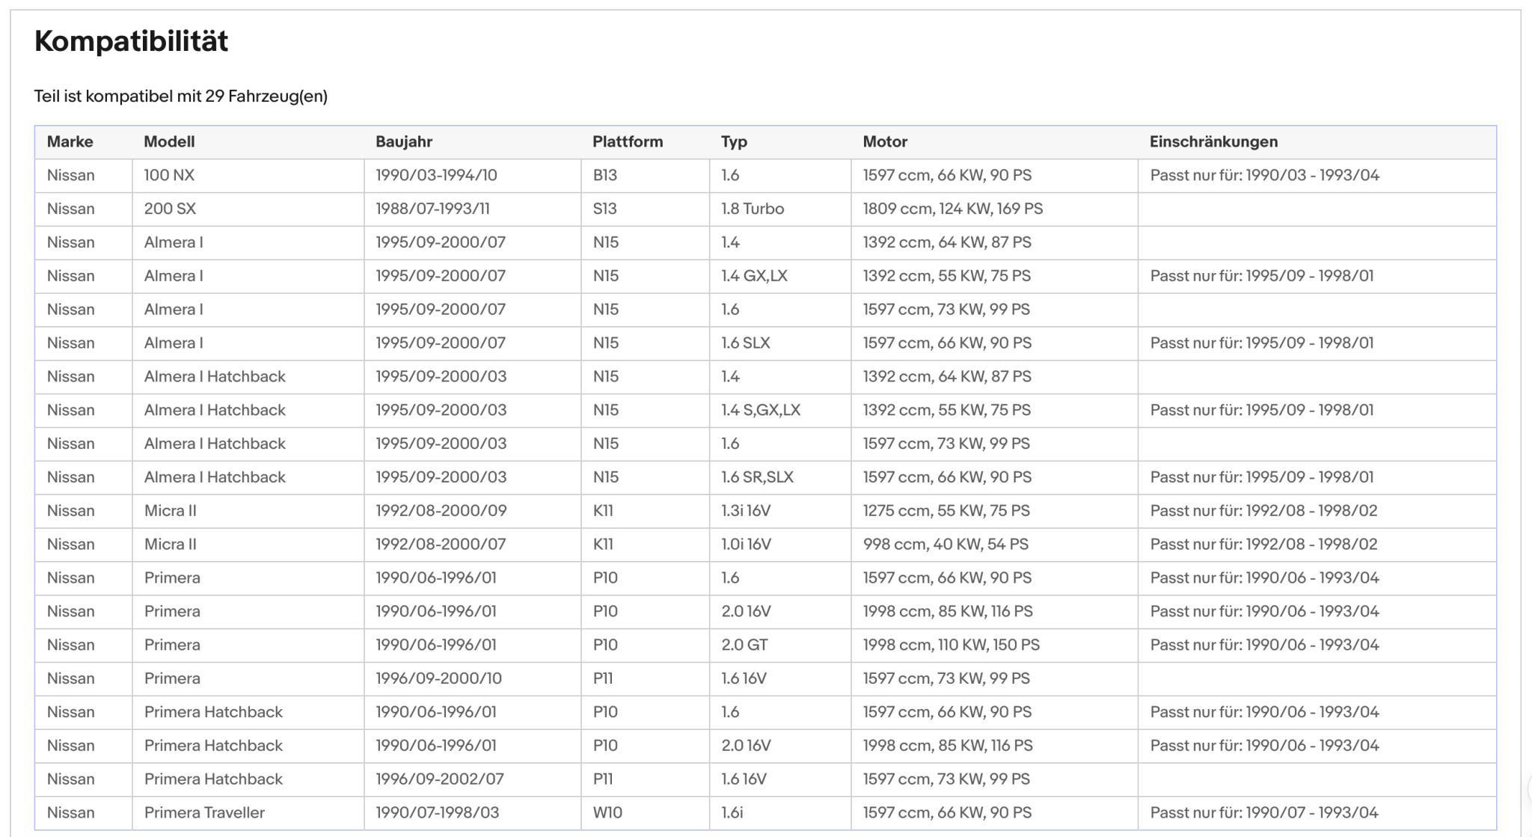
Task: Click the "Primera Traveller" model cell
Action: tap(204, 812)
